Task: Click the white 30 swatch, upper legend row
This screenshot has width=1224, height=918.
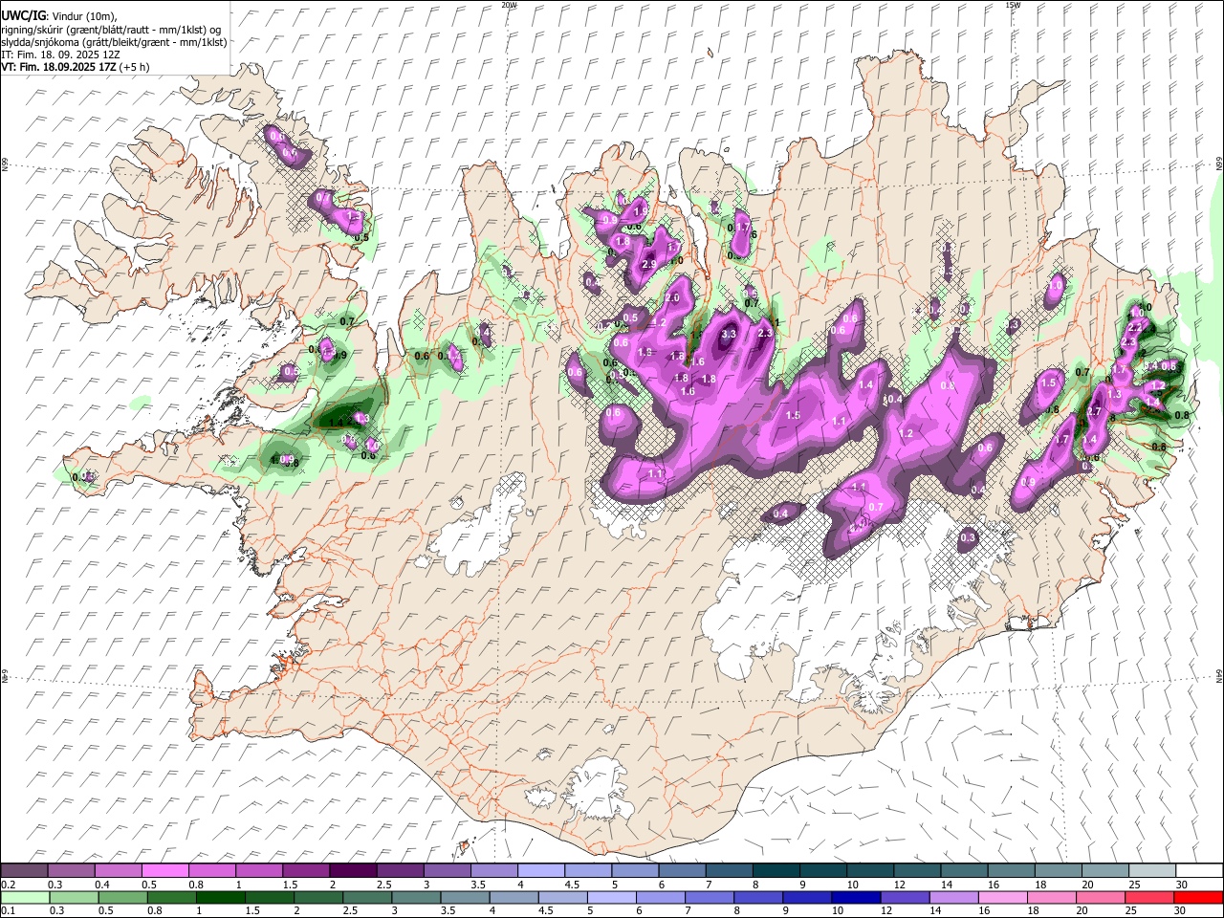Action: 1199,871
